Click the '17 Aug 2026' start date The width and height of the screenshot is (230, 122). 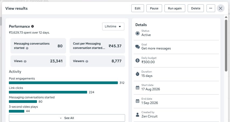[x=151, y=89]
